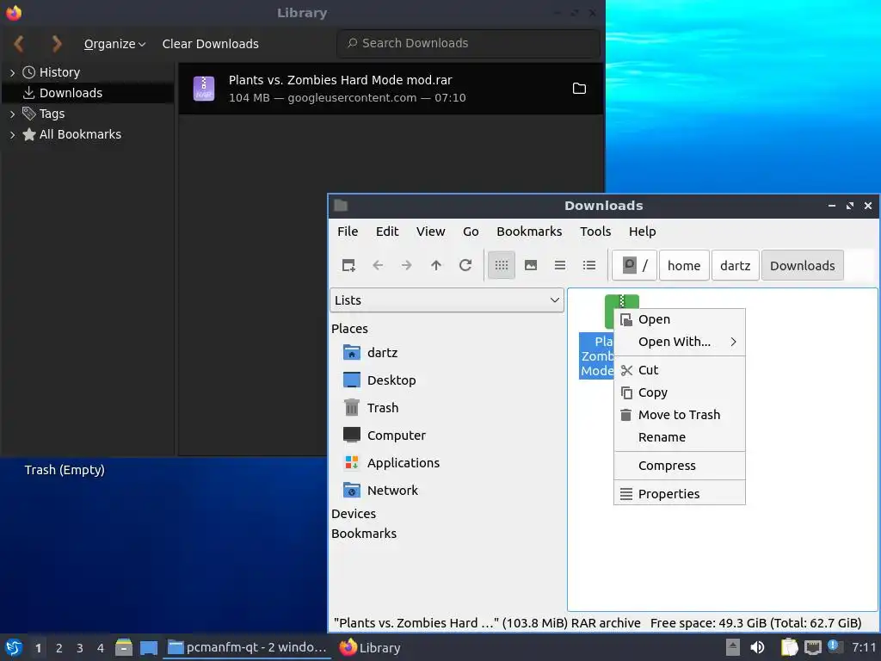881x661 pixels.
Task: Click show desktop taskbar icon
Action: [148, 647]
